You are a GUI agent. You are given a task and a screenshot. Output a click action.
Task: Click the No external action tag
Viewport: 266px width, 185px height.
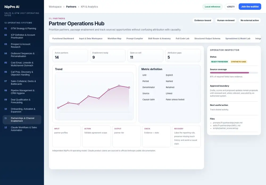pos(250,21)
